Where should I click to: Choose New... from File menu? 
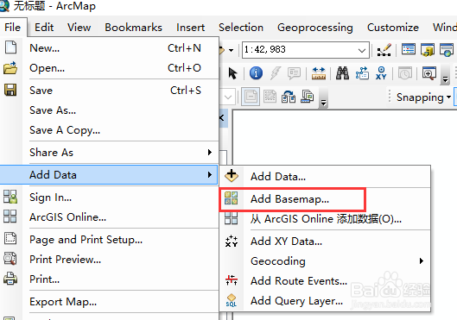click(x=110, y=47)
